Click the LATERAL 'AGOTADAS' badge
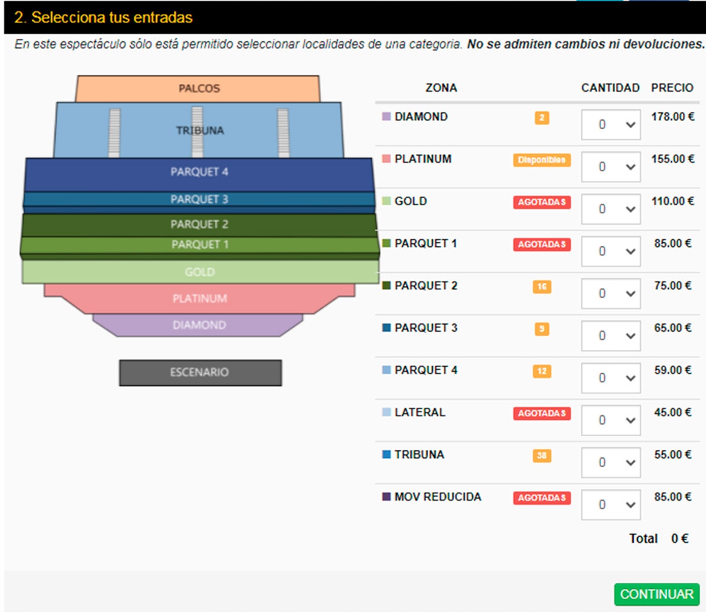This screenshot has height=612, width=706. pos(542,413)
